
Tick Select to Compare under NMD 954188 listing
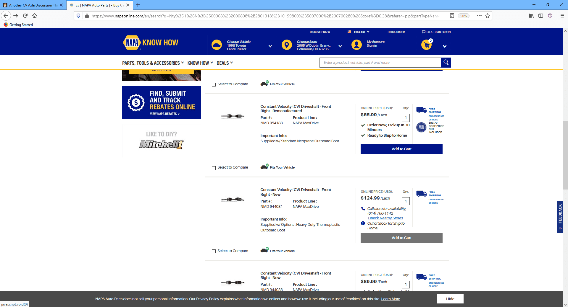pos(214,168)
